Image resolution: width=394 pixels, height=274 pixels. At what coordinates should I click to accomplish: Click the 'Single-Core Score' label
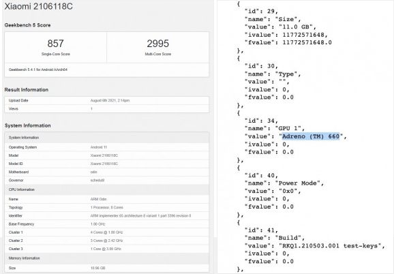tap(55, 54)
